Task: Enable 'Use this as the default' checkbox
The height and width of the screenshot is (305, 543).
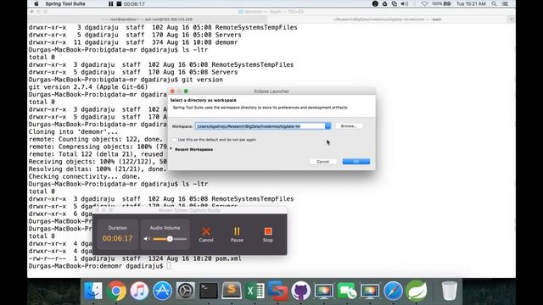Action: tap(174, 140)
